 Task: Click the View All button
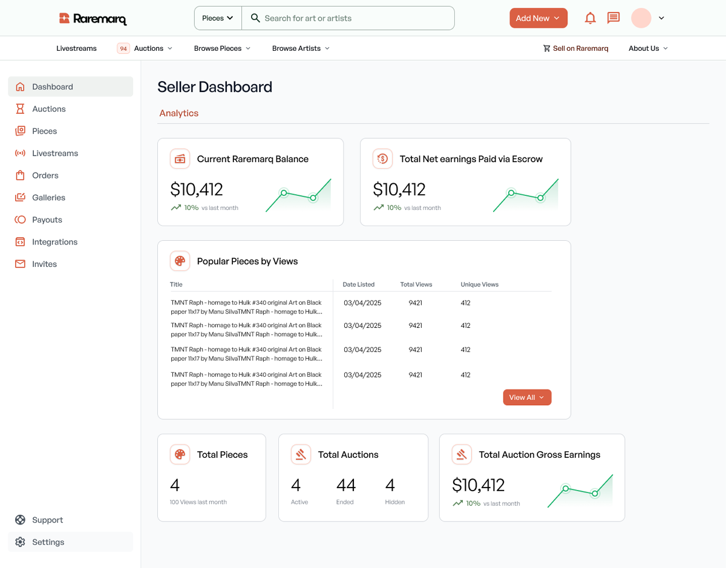[x=527, y=397]
